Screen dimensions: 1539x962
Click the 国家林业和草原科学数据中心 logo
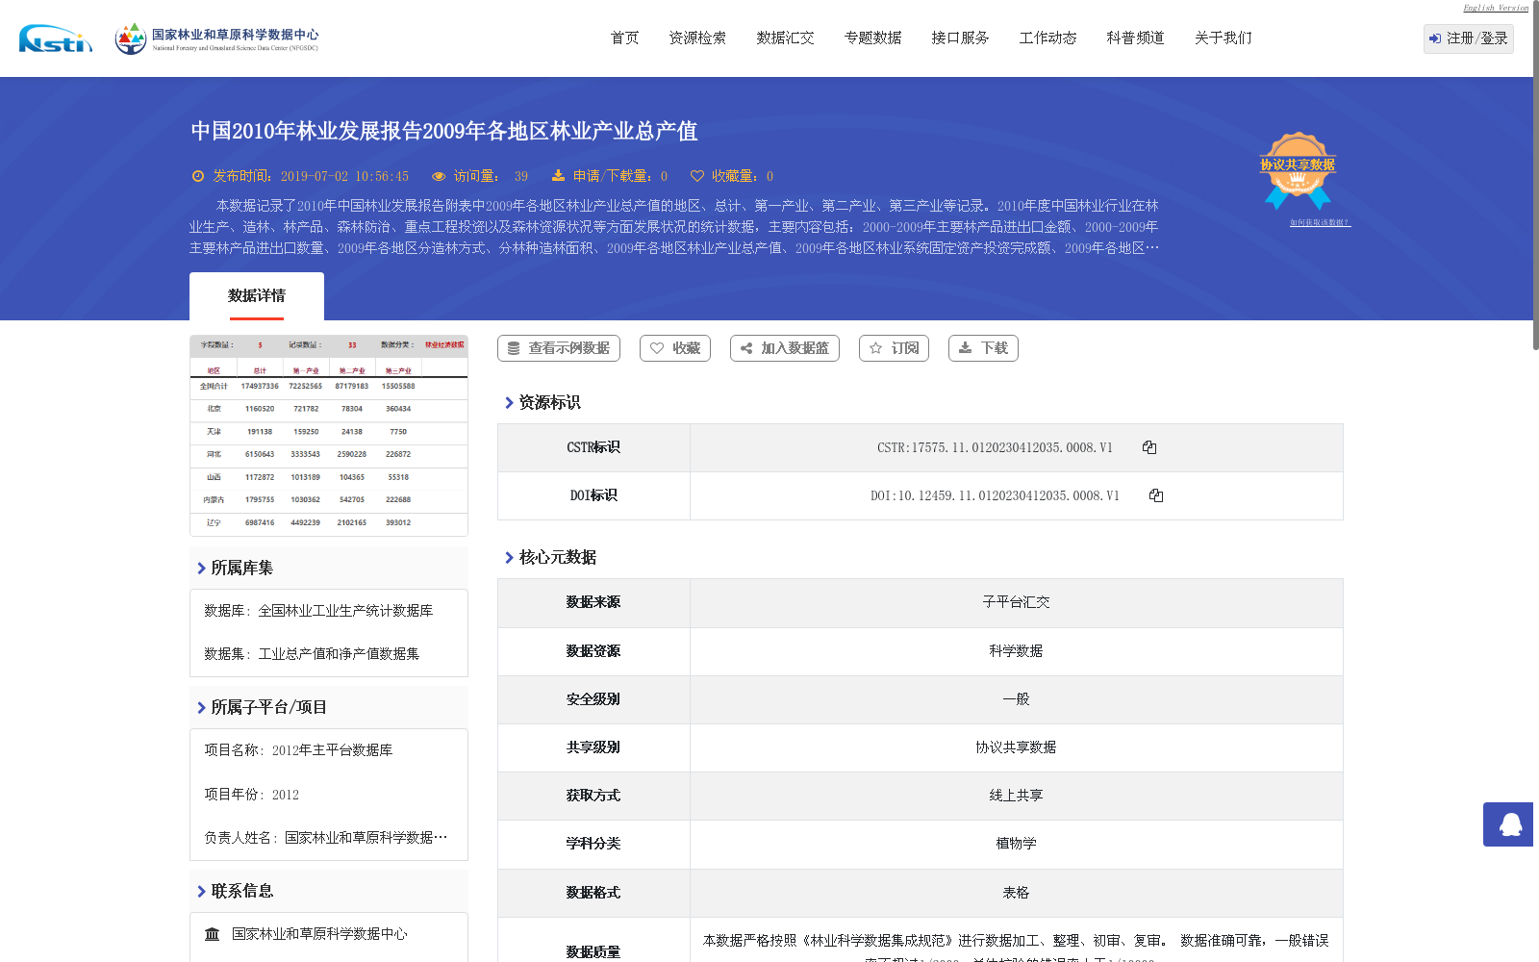click(216, 38)
